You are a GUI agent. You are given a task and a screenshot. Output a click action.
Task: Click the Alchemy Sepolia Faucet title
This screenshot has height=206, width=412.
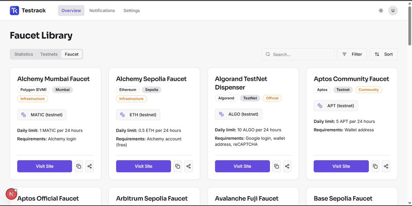point(151,79)
